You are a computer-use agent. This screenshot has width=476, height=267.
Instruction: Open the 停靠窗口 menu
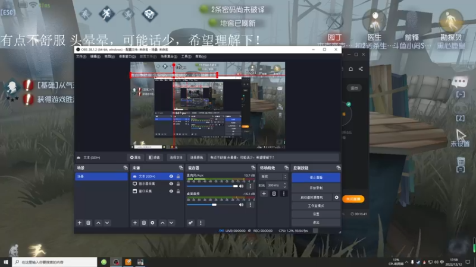click(x=127, y=56)
